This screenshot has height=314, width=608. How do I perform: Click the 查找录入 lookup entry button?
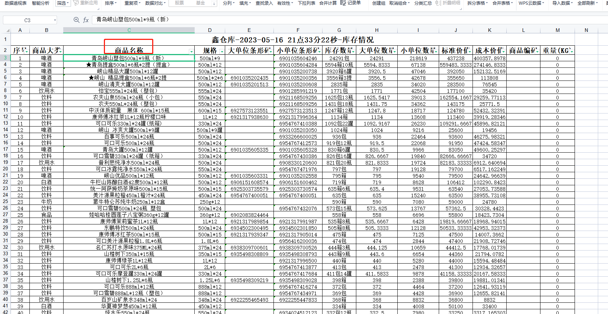click(264, 3)
